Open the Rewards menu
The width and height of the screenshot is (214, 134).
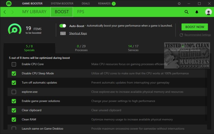tap(104, 3)
